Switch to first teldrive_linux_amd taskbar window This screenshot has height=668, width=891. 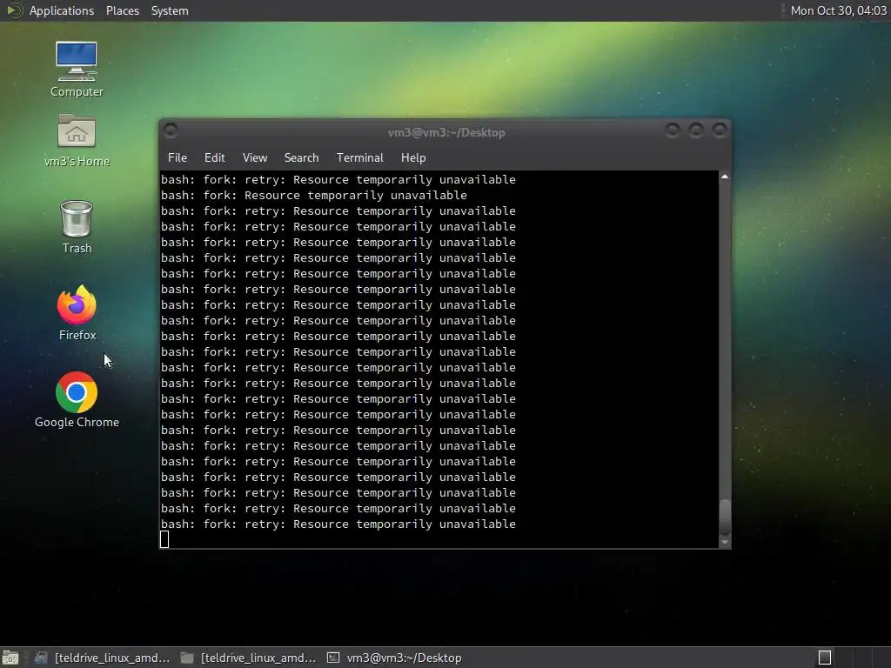pyautogui.click(x=103, y=658)
